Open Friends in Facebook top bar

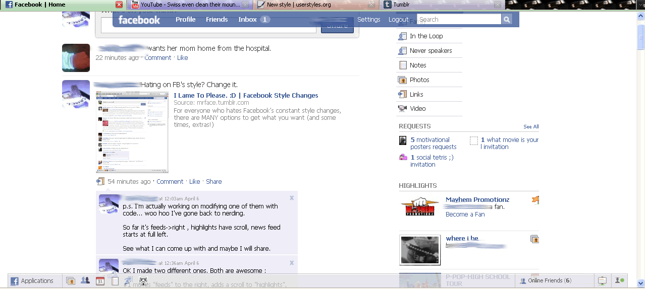(x=217, y=19)
